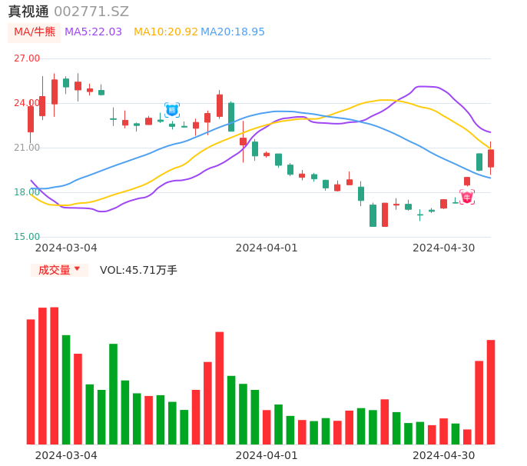
Task: Toggle the purple MA5:22.03 line label
Action: (x=93, y=32)
